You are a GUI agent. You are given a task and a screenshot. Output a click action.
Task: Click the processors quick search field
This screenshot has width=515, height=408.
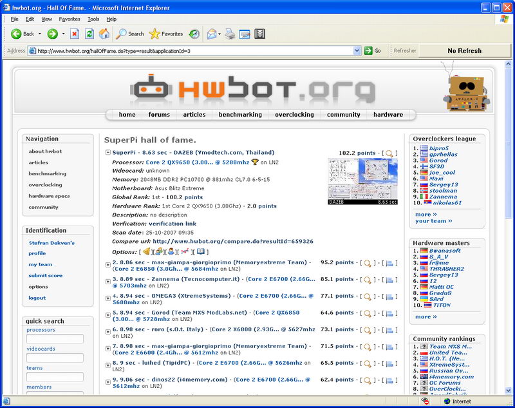[55, 338]
